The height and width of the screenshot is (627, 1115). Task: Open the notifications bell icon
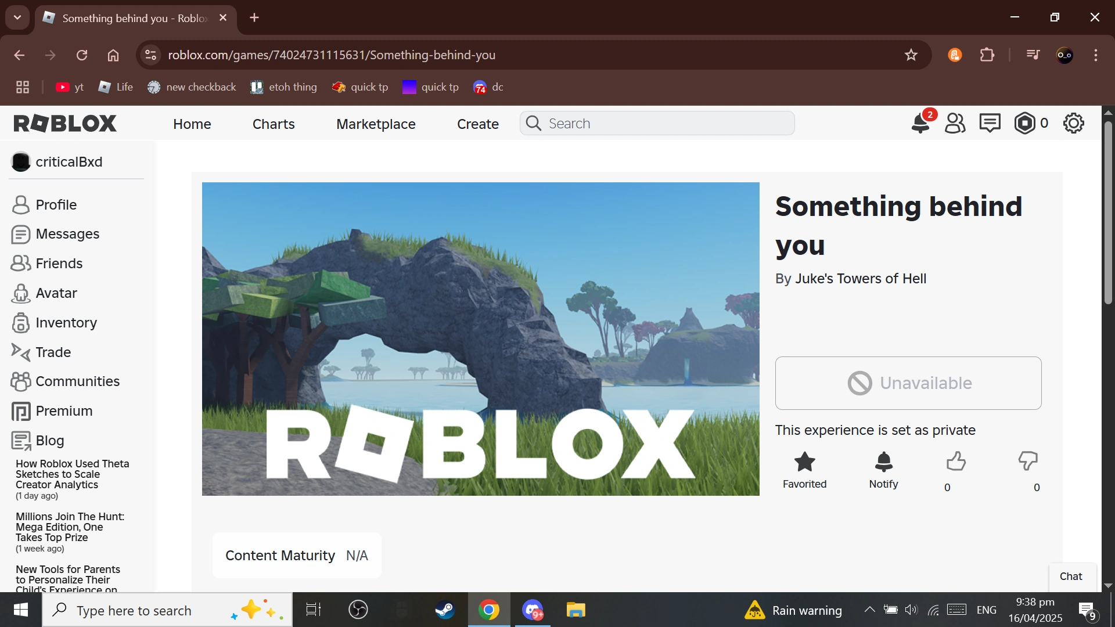click(920, 123)
